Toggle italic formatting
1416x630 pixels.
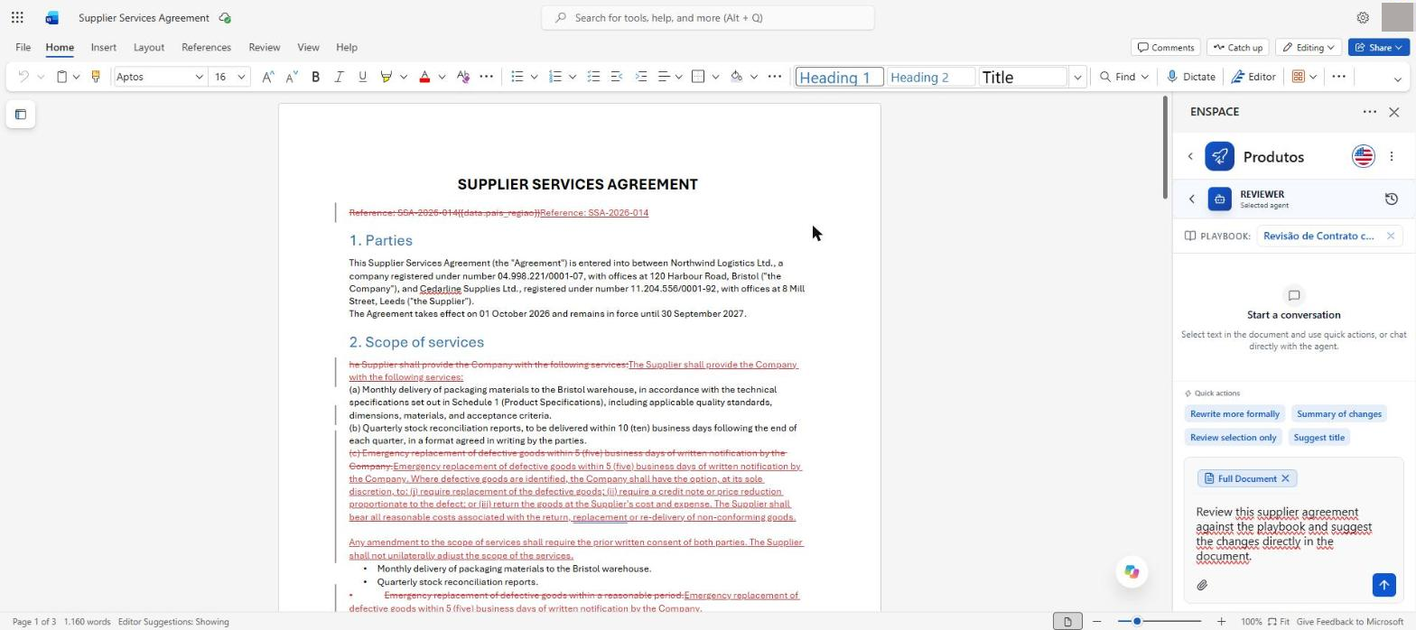(339, 77)
